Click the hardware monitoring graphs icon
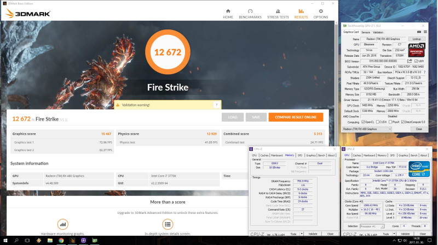This screenshot has height=245, width=438. pyautogui.click(x=63, y=224)
